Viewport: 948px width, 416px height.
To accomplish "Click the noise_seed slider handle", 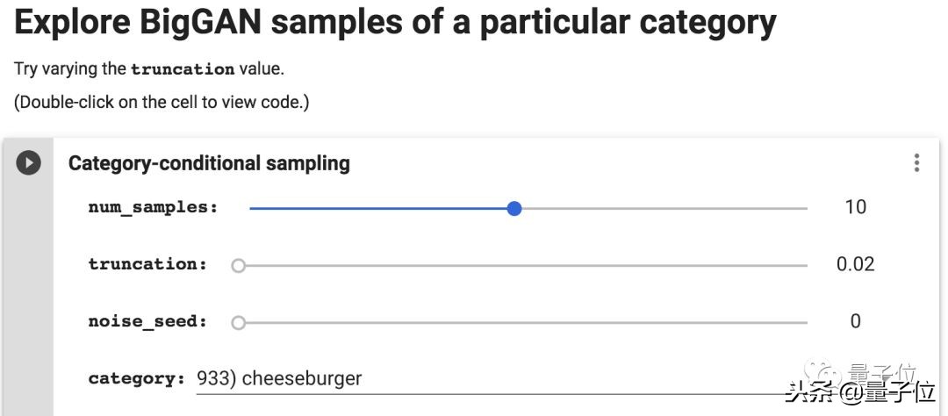I will tap(238, 322).
